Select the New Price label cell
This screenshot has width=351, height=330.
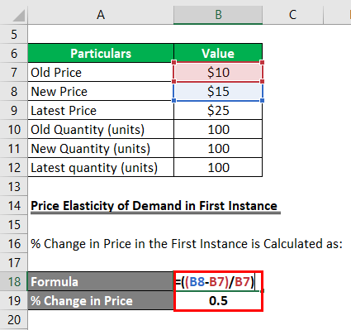101,91
